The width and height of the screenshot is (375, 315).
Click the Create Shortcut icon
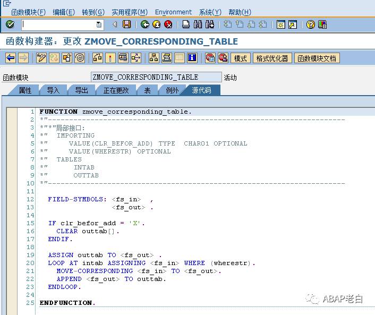pyautogui.click(x=293, y=24)
